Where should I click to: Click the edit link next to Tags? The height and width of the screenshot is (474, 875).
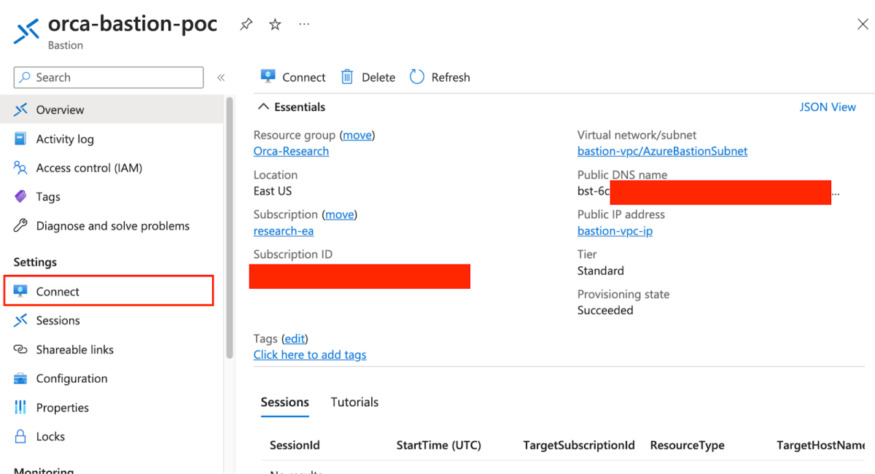pos(295,338)
